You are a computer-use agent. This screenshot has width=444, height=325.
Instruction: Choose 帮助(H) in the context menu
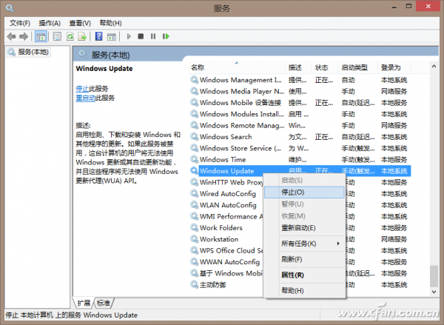pyautogui.click(x=304, y=291)
